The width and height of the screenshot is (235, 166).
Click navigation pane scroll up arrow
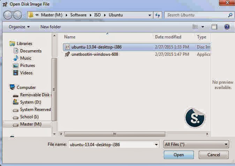coord(54,36)
